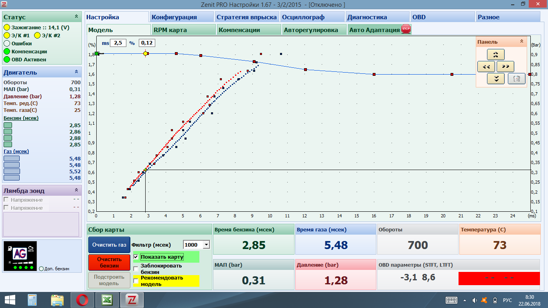Collapse the Статус panel
This screenshot has width=548, height=308.
tap(76, 16)
